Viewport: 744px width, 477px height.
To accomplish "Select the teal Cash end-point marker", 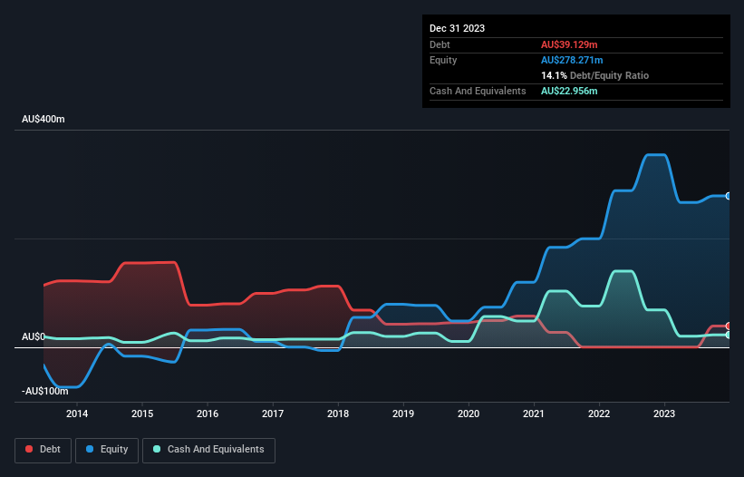I will pos(729,336).
